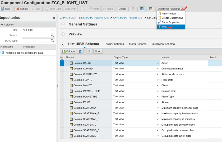
Task: Click the select-all icon in table corner
Action: tap(62, 58)
